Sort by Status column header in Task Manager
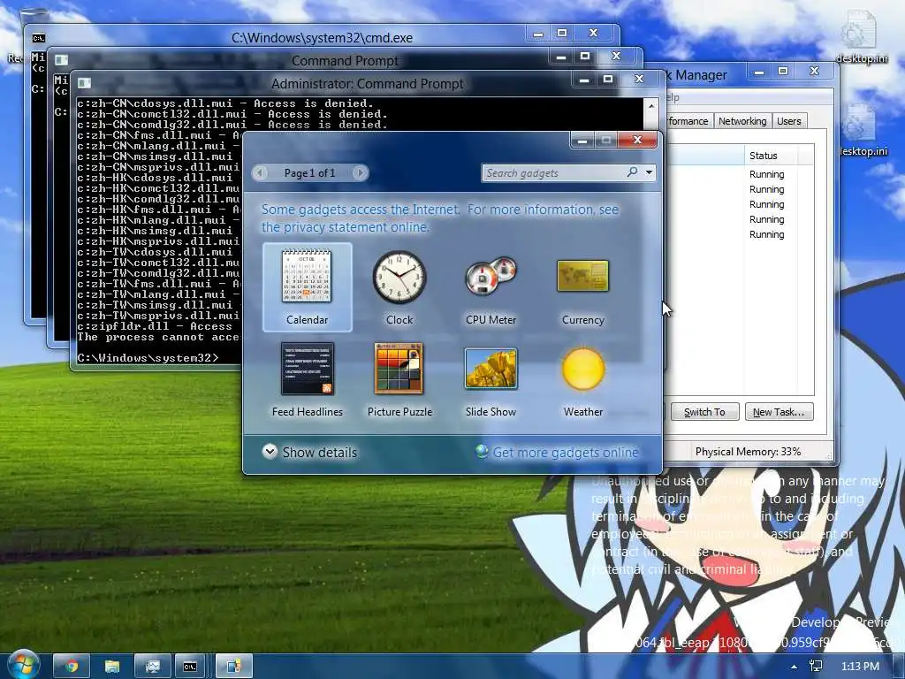Image resolution: width=905 pixels, height=679 pixels. [x=771, y=156]
